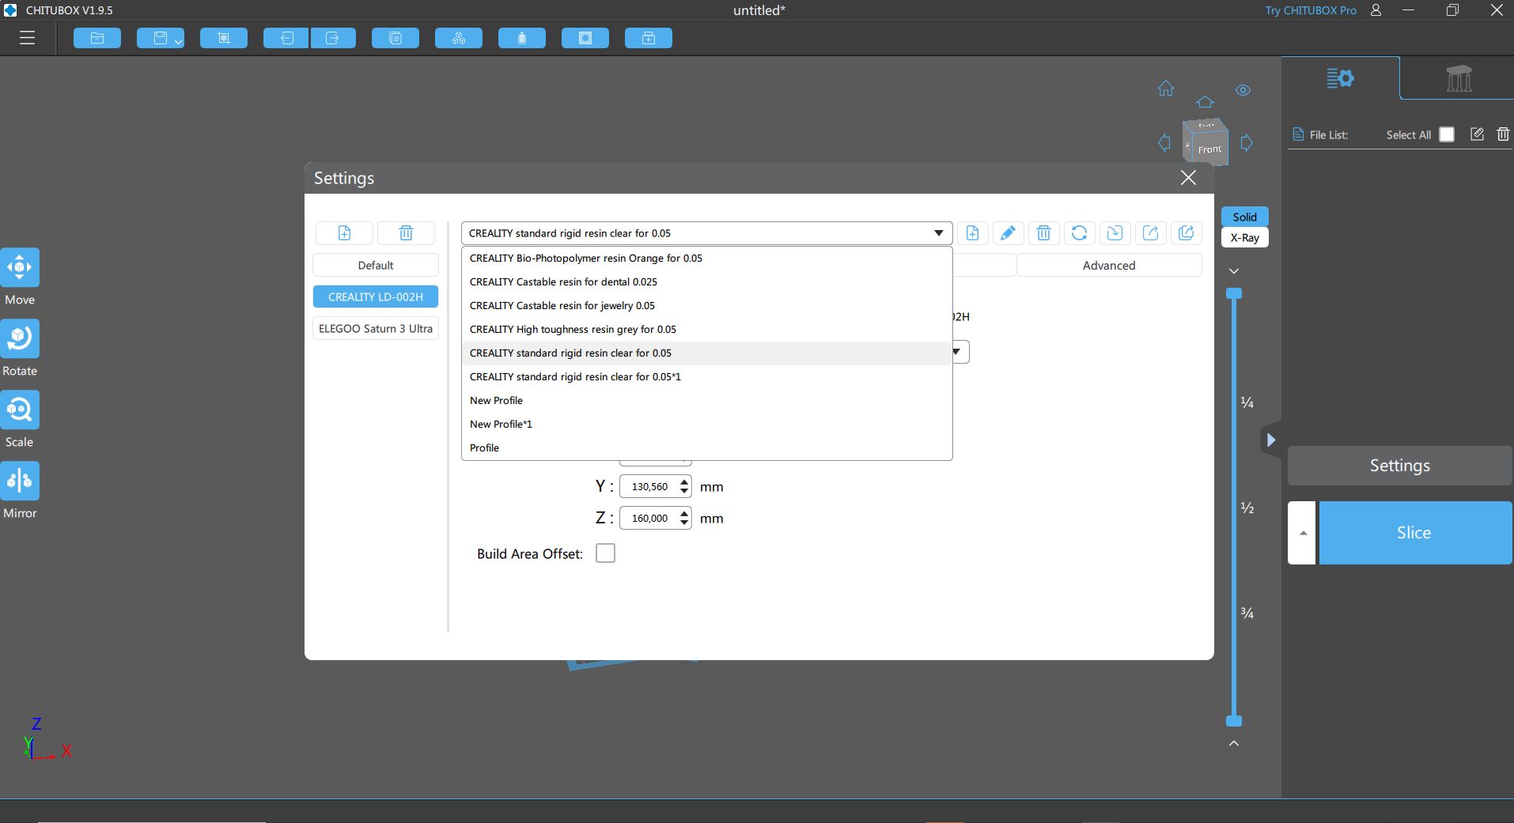Click the Slice button

click(x=1414, y=533)
